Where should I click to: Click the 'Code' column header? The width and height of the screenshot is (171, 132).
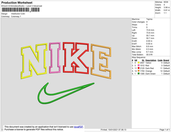(160, 60)
